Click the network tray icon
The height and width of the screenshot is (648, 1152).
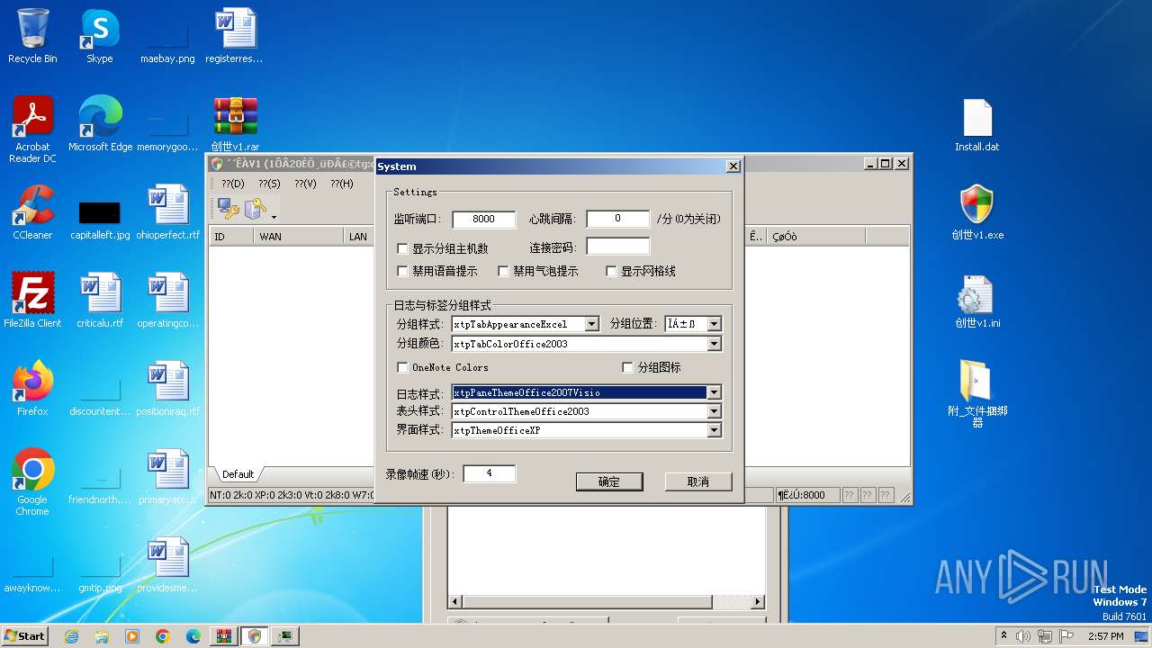[x=1046, y=636]
